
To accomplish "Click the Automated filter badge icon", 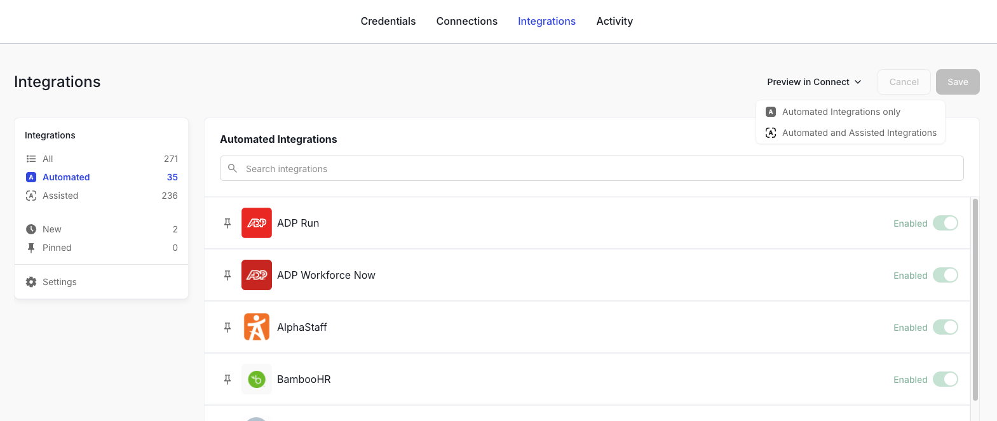I will 31,177.
